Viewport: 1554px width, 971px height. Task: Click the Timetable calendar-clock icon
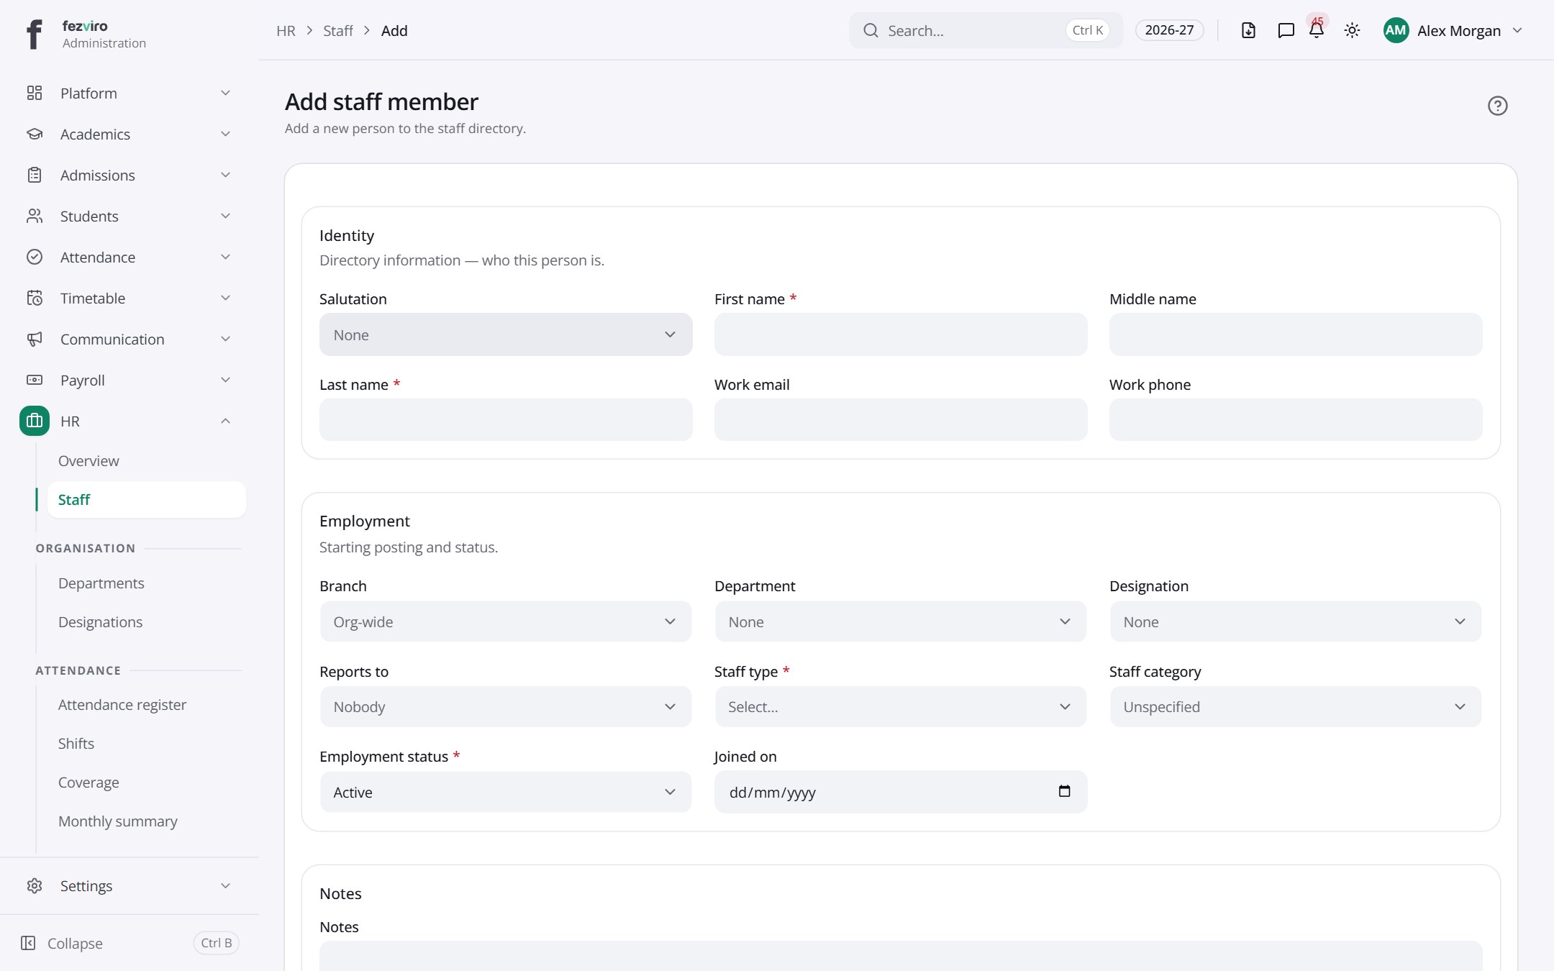pos(35,298)
